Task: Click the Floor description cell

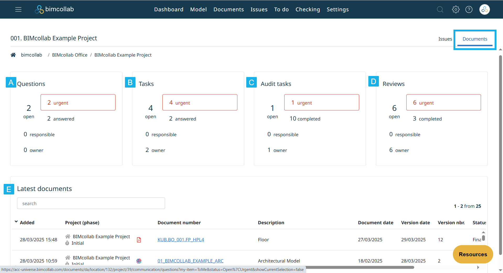Action: [264, 240]
